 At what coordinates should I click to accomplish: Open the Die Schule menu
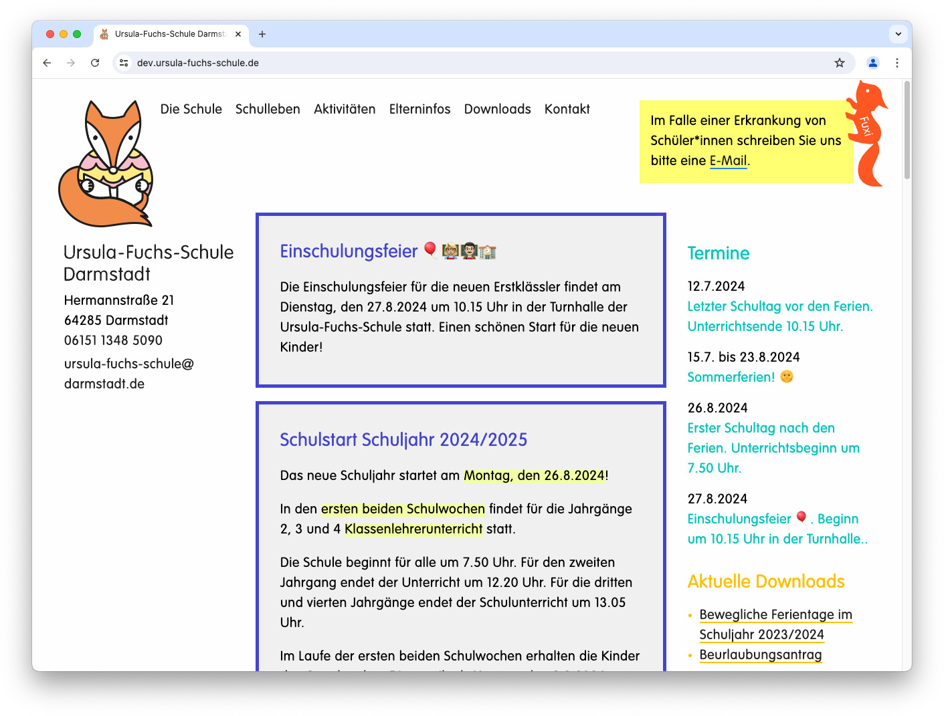[x=191, y=109]
